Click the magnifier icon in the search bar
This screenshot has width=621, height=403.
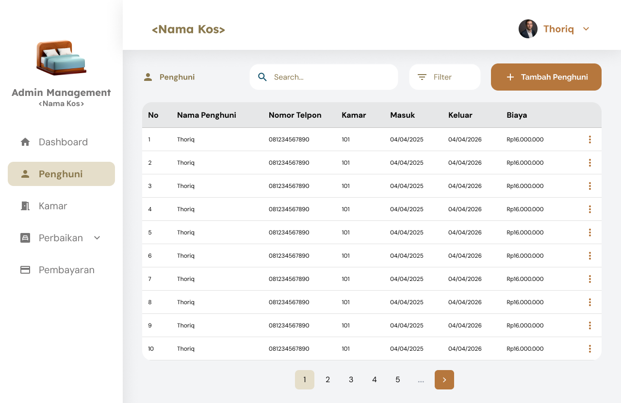262,77
